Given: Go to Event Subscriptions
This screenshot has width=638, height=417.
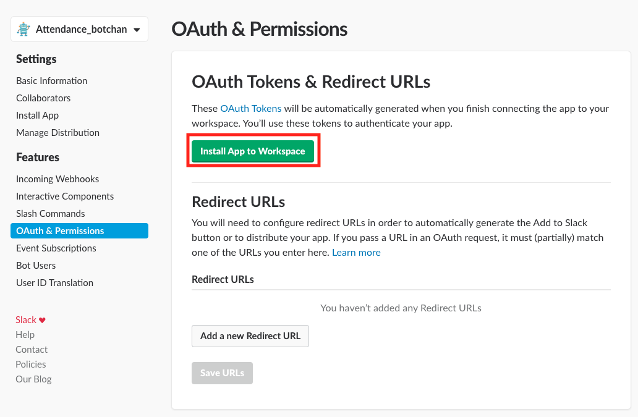Looking at the screenshot, I should pos(56,248).
